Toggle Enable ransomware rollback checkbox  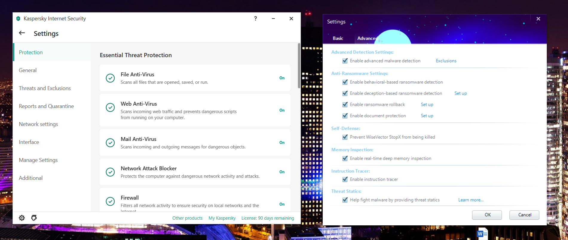click(x=345, y=104)
